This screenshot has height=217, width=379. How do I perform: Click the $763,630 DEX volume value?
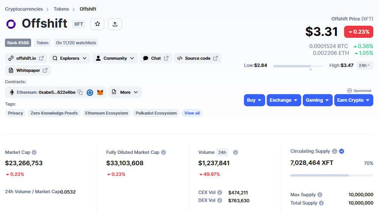[239, 201]
